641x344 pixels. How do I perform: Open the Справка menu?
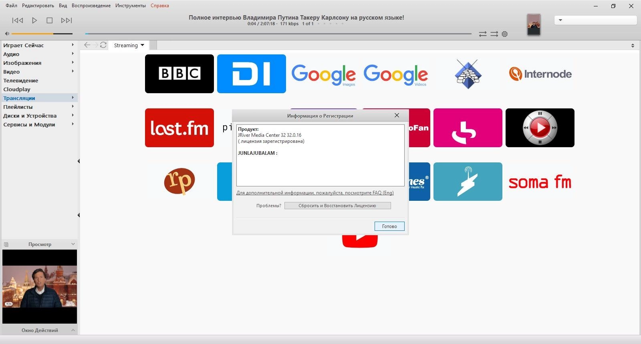[x=160, y=6]
